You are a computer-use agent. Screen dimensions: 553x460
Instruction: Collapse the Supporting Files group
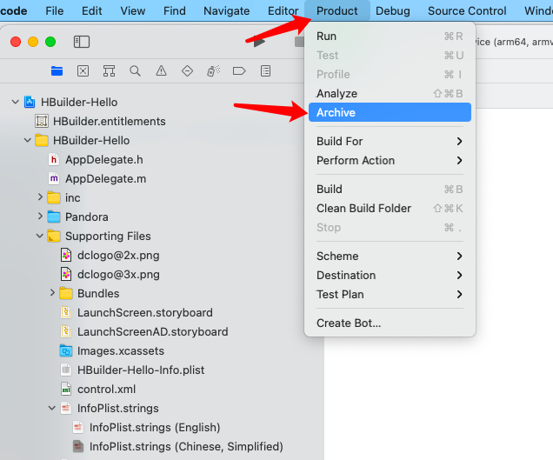(40, 236)
